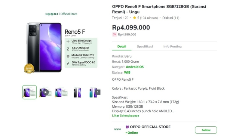
Task: Open the WIB etalase link
Action: coord(127,72)
